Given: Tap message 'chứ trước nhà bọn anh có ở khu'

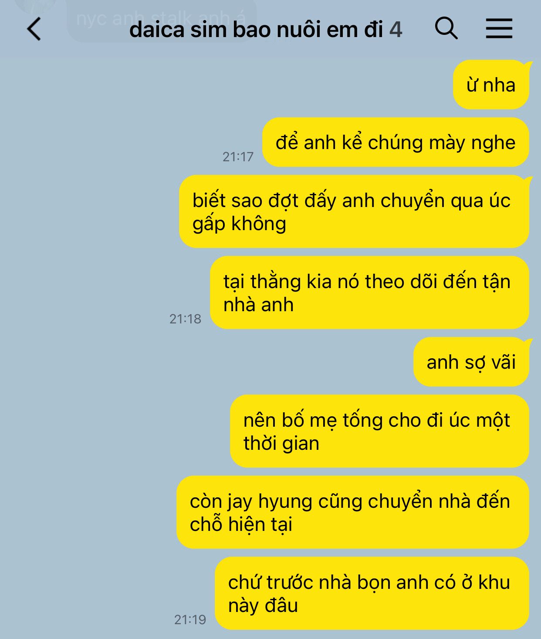Looking at the screenshot, I should tap(372, 594).
